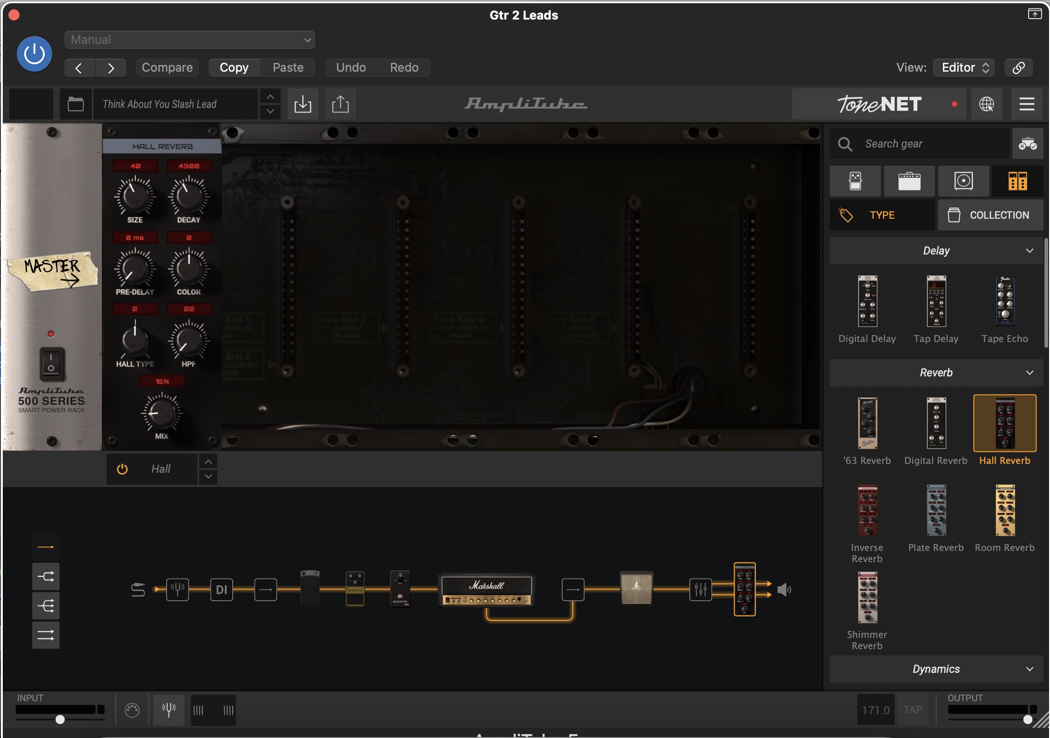Toggle the tuner button in bottom bar
This screenshot has width=1050, height=738.
pyautogui.click(x=168, y=710)
